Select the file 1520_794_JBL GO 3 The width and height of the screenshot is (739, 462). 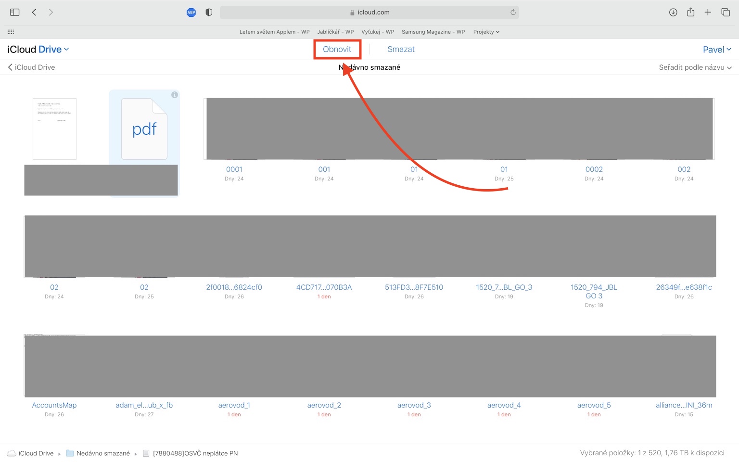[594, 292]
